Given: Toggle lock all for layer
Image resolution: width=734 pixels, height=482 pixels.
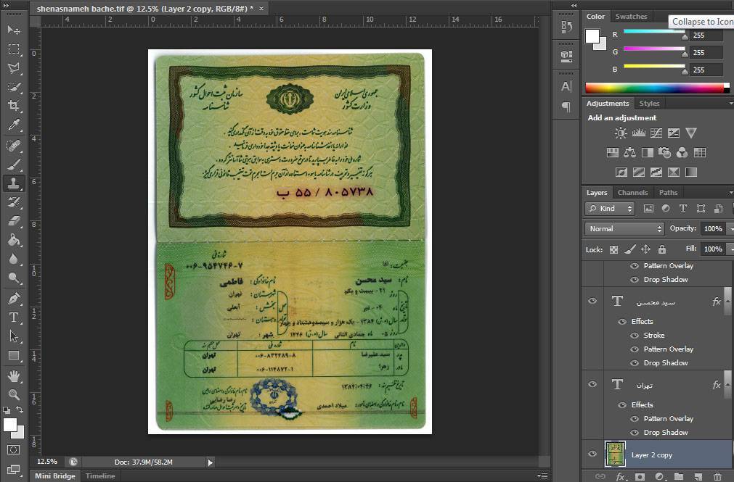Looking at the screenshot, I should coord(662,249).
